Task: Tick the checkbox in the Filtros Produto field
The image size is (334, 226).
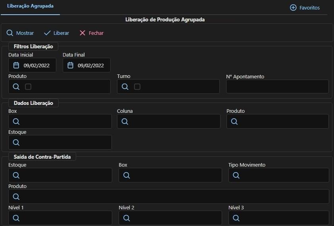Action: 28,87
